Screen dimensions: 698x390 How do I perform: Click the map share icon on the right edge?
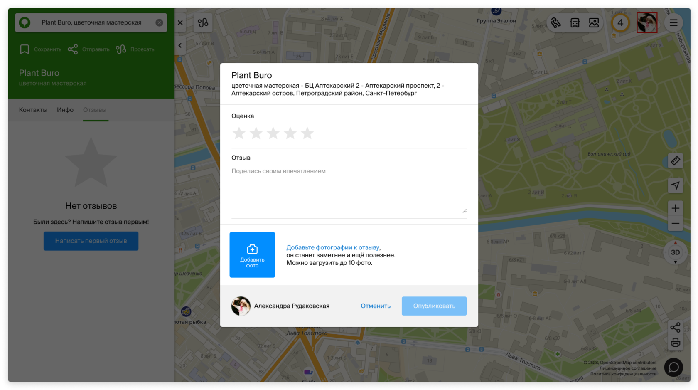tap(676, 328)
